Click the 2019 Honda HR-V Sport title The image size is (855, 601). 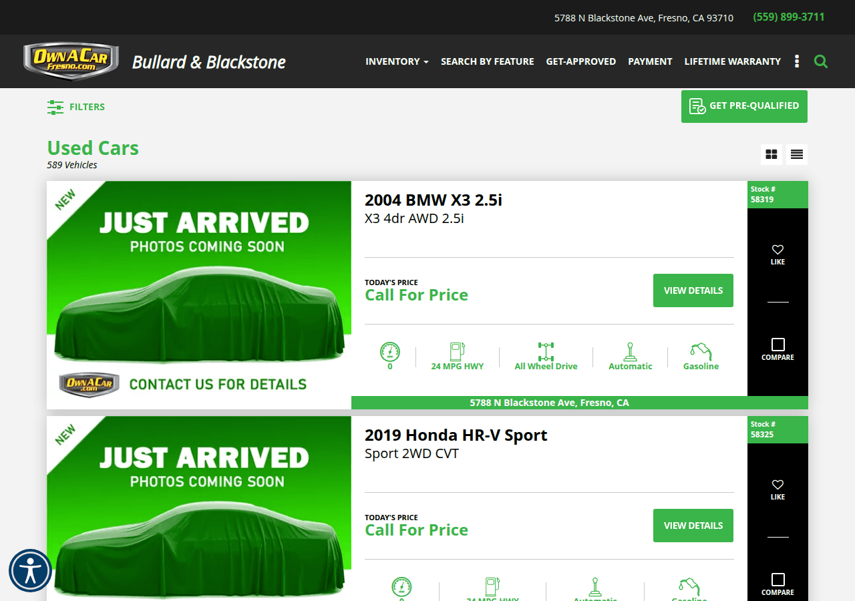click(x=456, y=435)
